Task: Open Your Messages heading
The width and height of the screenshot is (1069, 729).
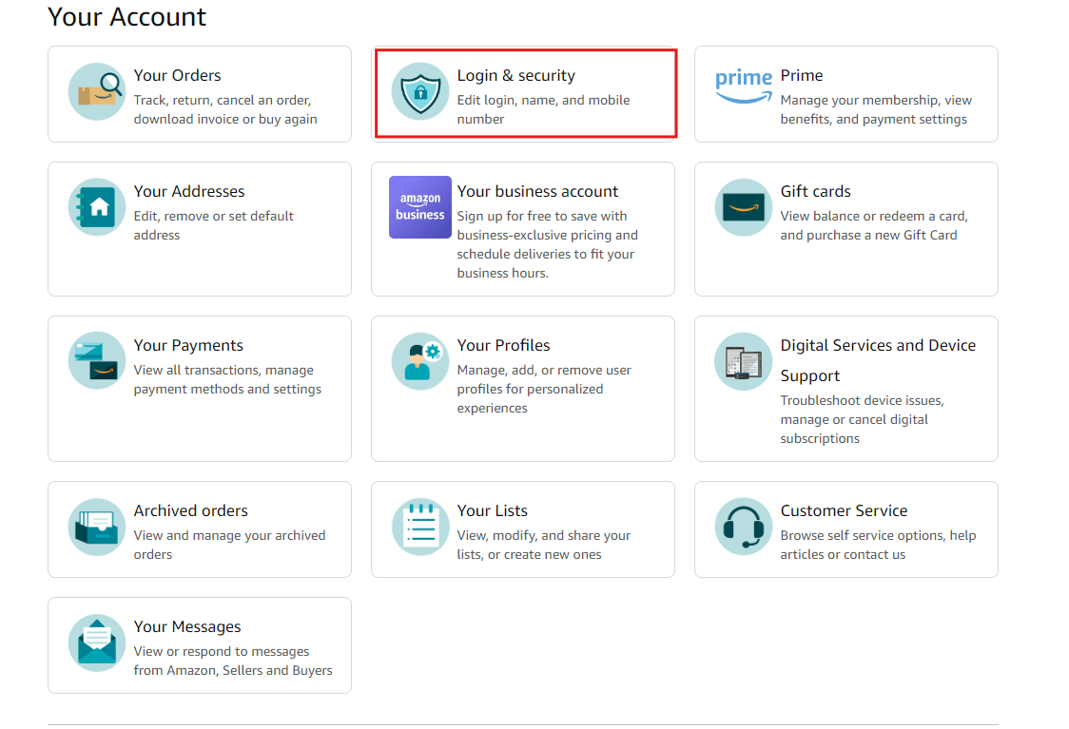Action: (x=187, y=626)
